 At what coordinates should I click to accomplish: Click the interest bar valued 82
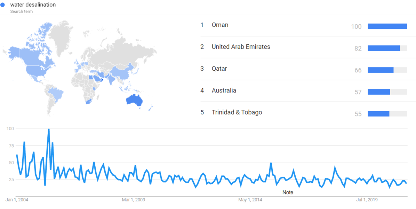point(384,48)
